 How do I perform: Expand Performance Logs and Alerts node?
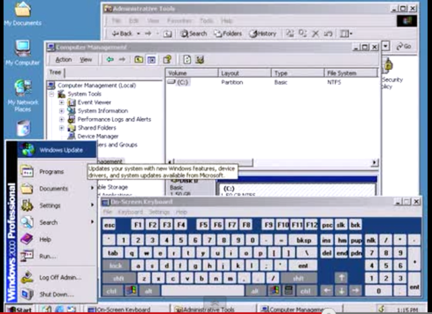click(x=61, y=120)
